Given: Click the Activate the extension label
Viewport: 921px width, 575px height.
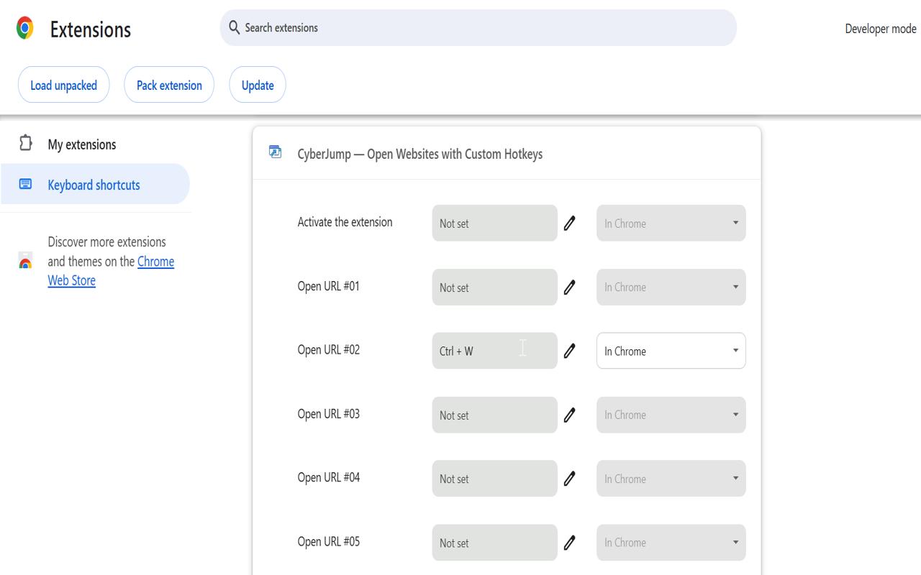Looking at the screenshot, I should point(345,222).
